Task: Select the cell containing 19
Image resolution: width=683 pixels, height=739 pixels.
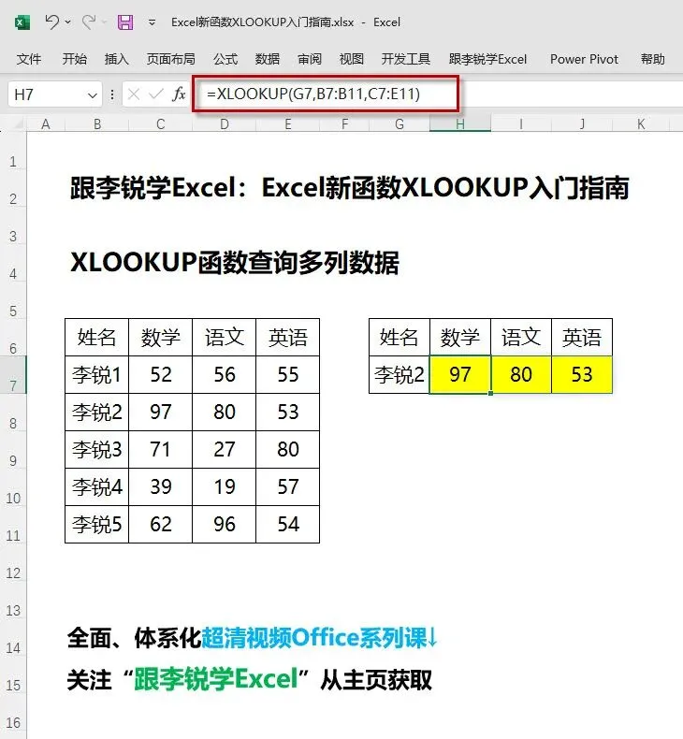Action: (x=224, y=486)
